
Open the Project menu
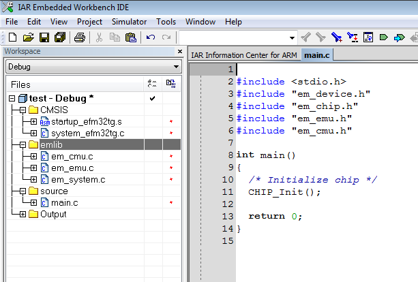point(89,22)
